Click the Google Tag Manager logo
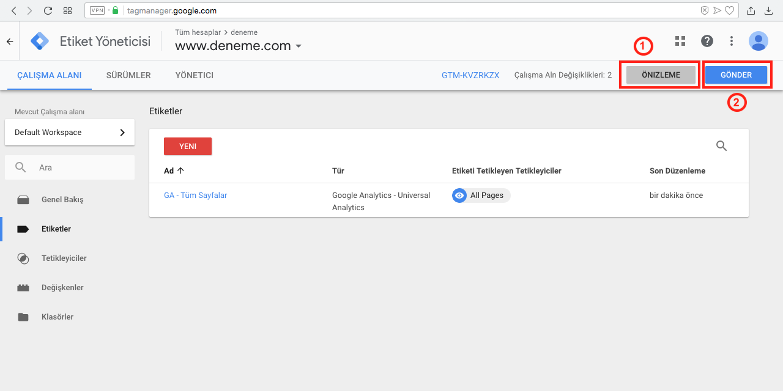 coord(40,41)
